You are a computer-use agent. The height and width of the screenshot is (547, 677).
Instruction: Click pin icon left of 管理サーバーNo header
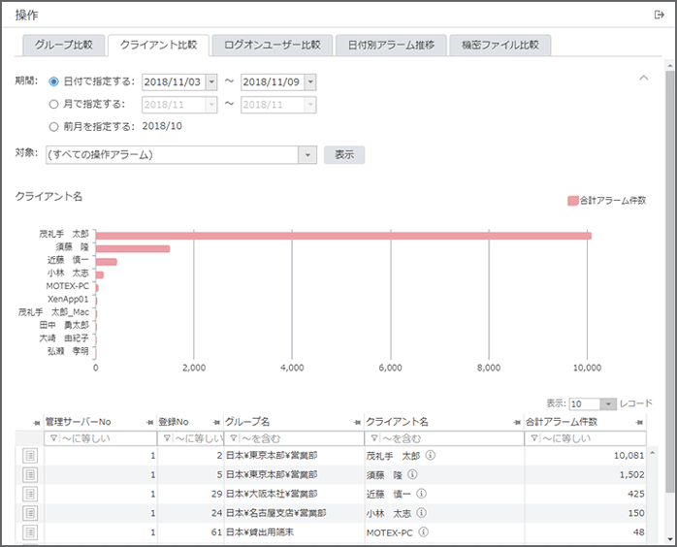(x=37, y=423)
